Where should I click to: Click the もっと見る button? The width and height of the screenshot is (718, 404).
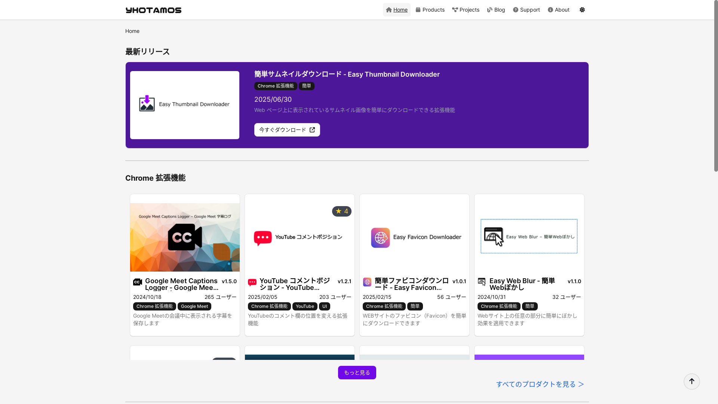357,373
